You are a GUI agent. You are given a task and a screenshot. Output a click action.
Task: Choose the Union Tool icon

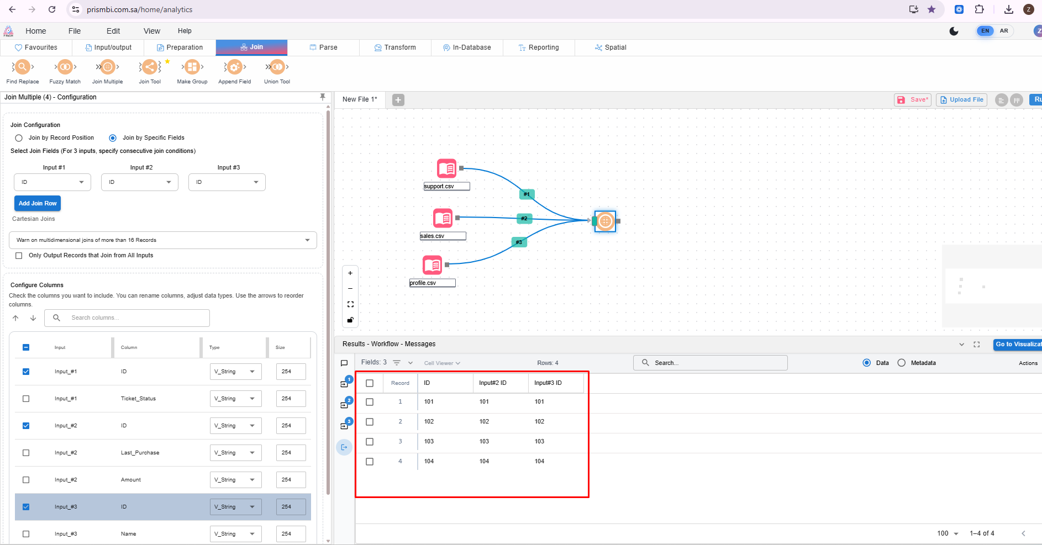click(277, 67)
